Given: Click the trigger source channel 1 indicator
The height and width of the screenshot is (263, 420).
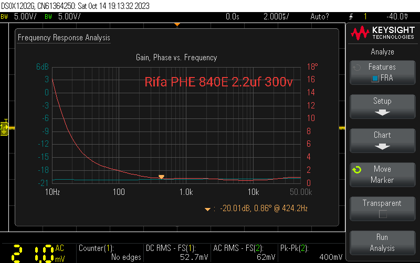Looking at the screenshot, I should 365,17.
